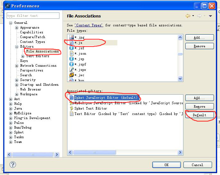
Task: Select the Team tree item
Action: (18, 142)
